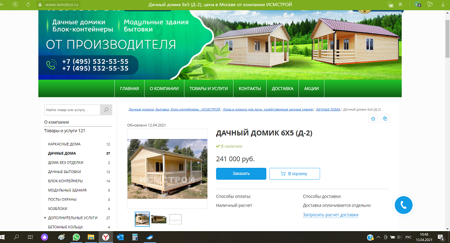
Task: Open the АКЦИИ menu item
Action: 311,88
